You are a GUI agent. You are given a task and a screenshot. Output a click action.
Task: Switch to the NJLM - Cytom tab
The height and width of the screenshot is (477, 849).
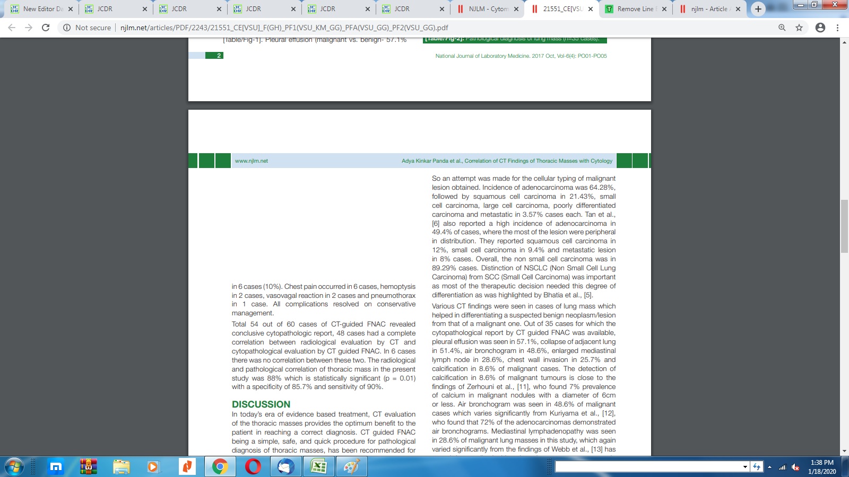(487, 9)
